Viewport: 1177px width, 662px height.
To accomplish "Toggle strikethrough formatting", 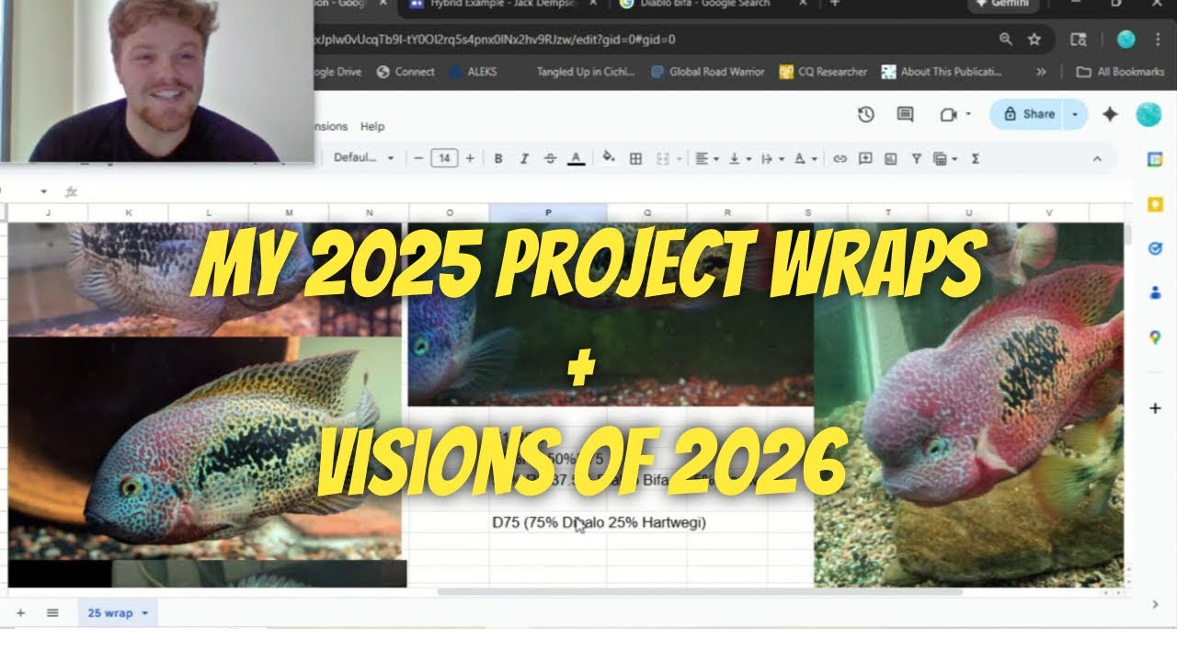I will [x=550, y=158].
